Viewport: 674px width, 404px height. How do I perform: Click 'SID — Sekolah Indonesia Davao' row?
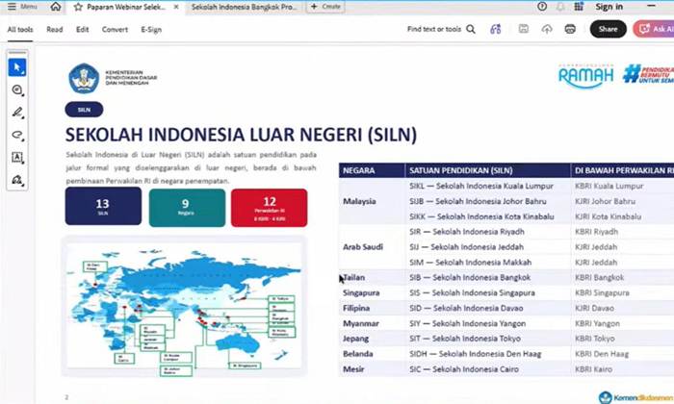pos(466,308)
